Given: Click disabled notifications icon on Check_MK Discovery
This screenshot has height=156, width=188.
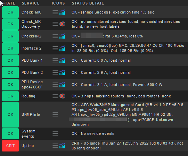Looking at the screenshot, I should pyautogui.click(x=62, y=24).
